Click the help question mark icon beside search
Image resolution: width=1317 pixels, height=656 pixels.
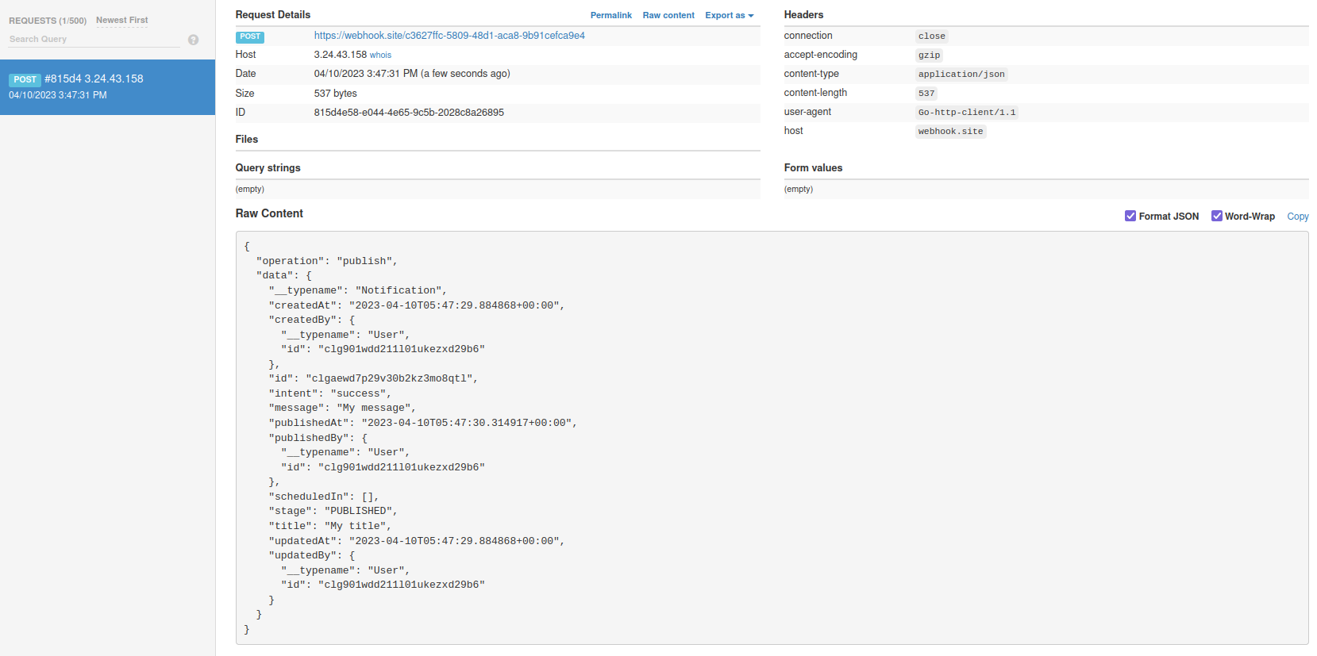193,40
